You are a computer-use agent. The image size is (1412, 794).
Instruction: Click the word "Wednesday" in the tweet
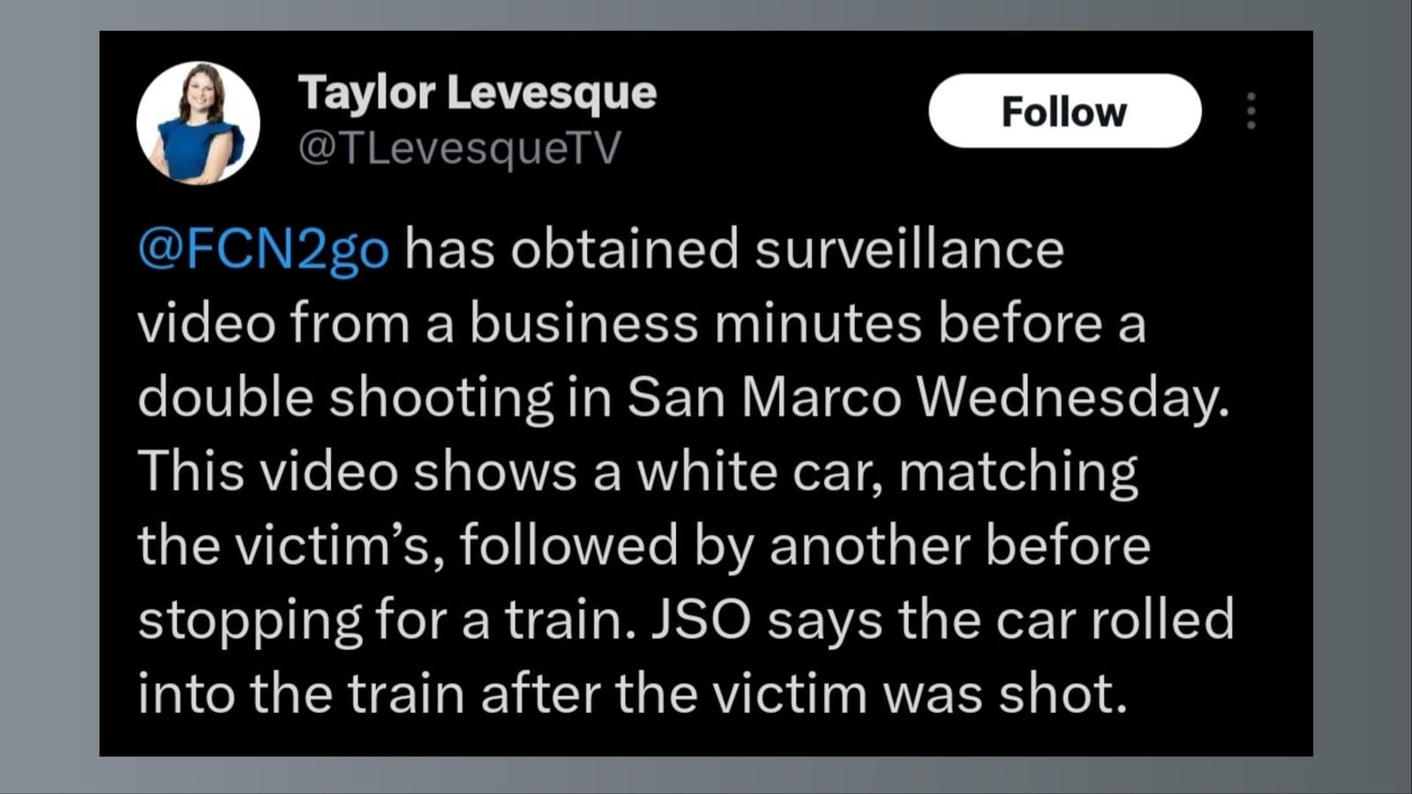coord(1070,397)
